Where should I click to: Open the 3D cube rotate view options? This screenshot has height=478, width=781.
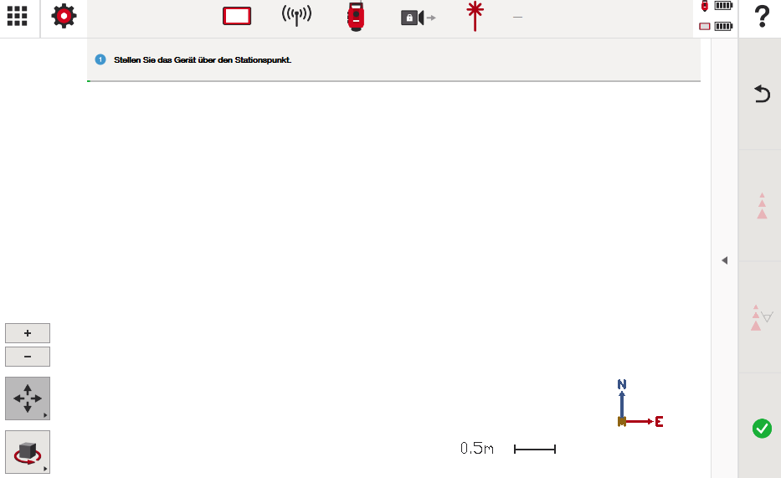(28, 452)
